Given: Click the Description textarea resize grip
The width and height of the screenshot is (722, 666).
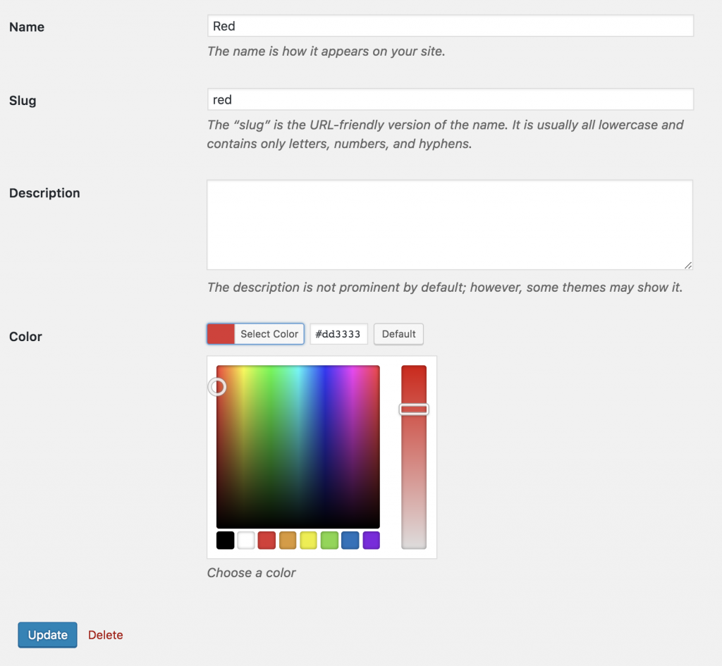Looking at the screenshot, I should pos(688,265).
